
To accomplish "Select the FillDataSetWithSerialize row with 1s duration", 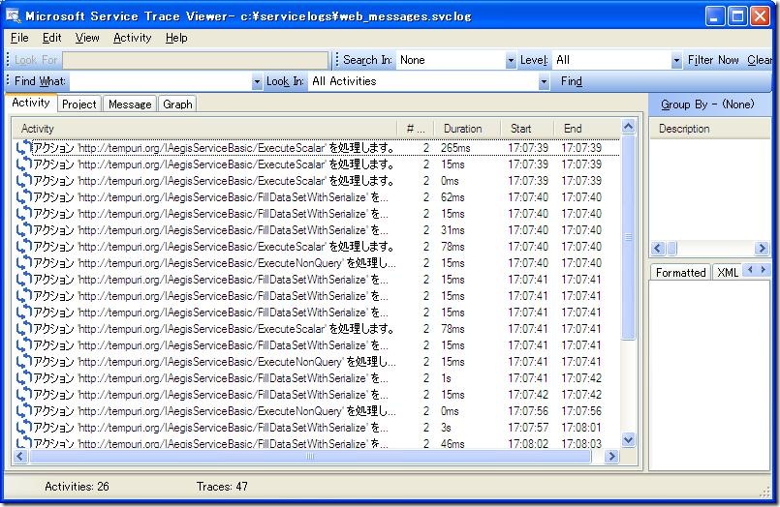I will pyautogui.click(x=317, y=378).
